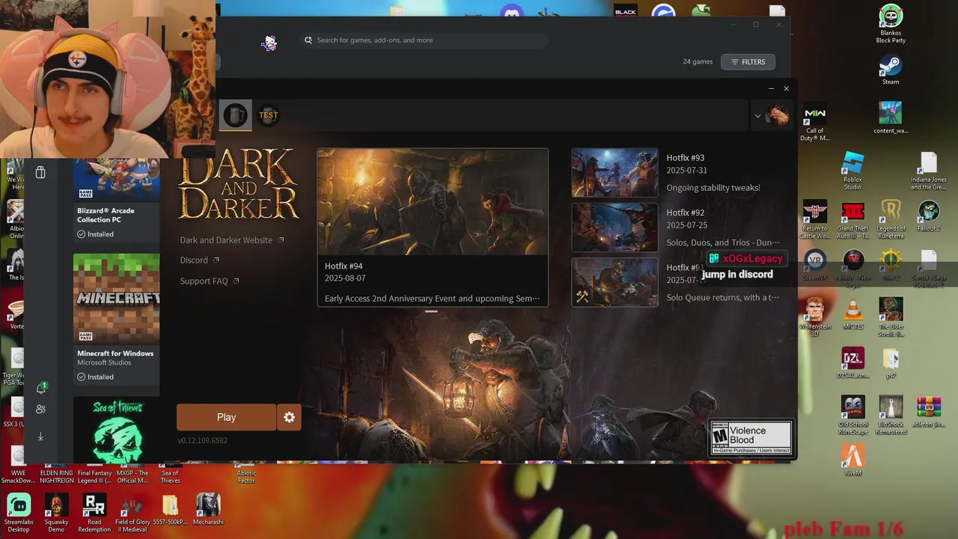The width and height of the screenshot is (958, 539).
Task: Switch to the TEST server tab
Action: 268,115
